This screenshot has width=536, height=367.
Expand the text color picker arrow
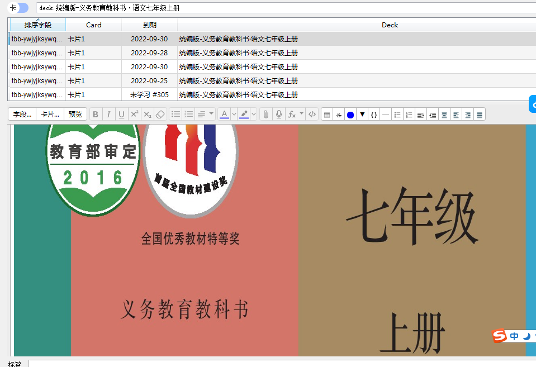(x=234, y=115)
